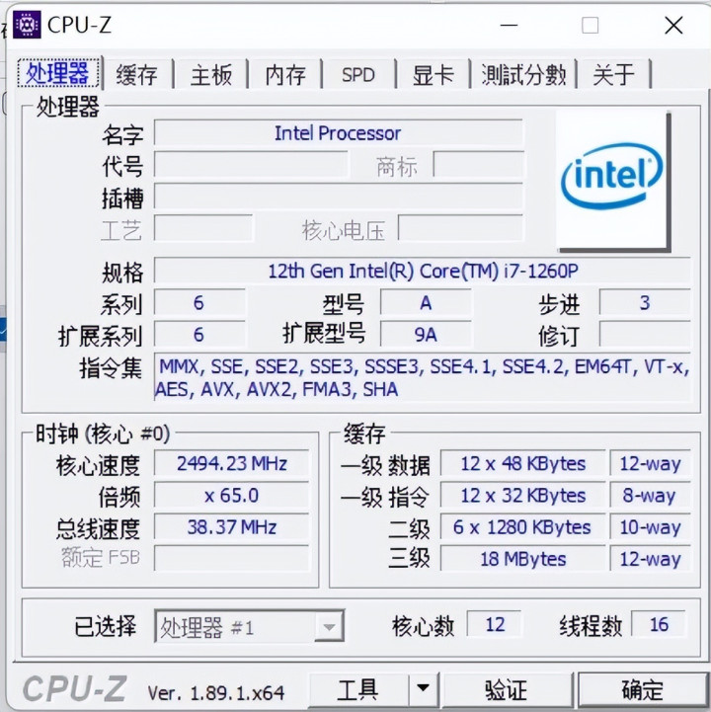Expand the 处理器 #1 selection dropdown
The image size is (711, 712).
[x=249, y=626]
